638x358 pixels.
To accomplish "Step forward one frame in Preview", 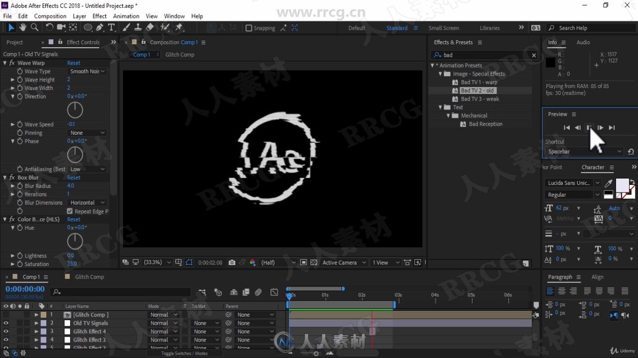I will [x=601, y=128].
